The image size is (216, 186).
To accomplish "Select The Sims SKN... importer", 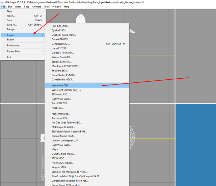I will tap(87, 71).
